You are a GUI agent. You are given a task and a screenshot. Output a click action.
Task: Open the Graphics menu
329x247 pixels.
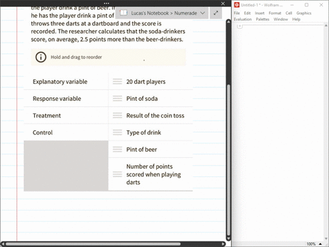point(304,13)
